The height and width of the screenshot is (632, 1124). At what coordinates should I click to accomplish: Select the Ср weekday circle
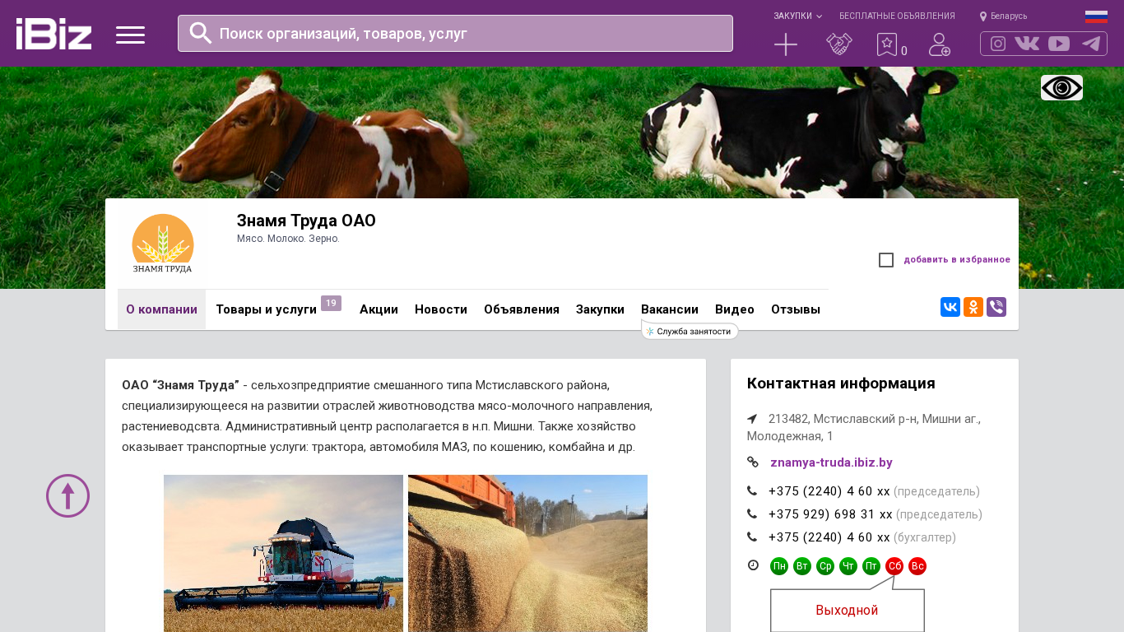825,566
